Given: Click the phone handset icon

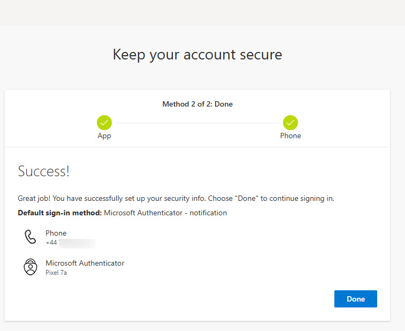Looking at the screenshot, I should tap(30, 237).
